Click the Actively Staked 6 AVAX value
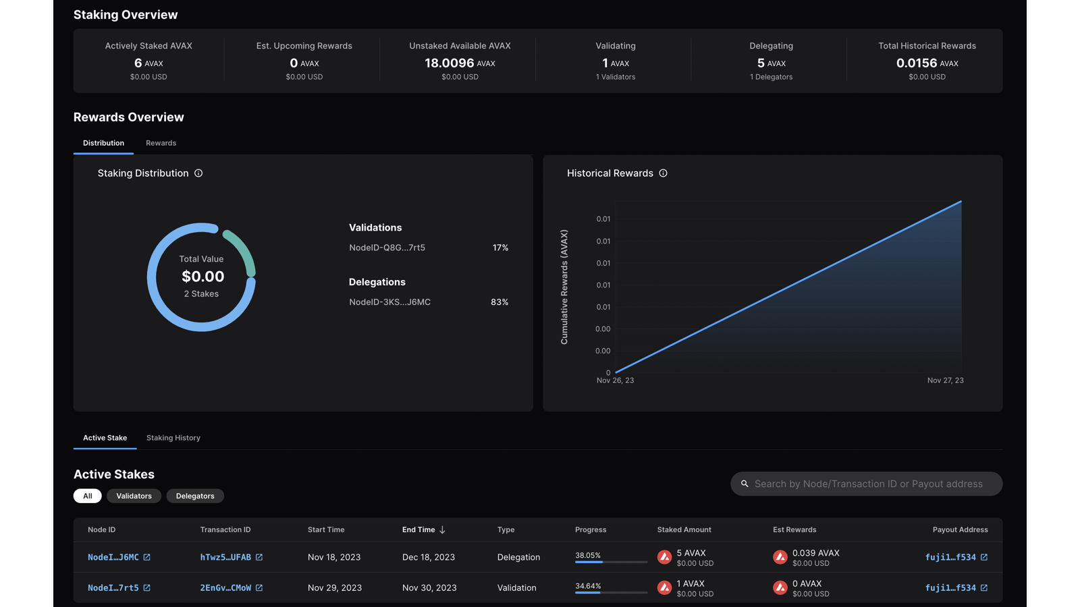 148,63
